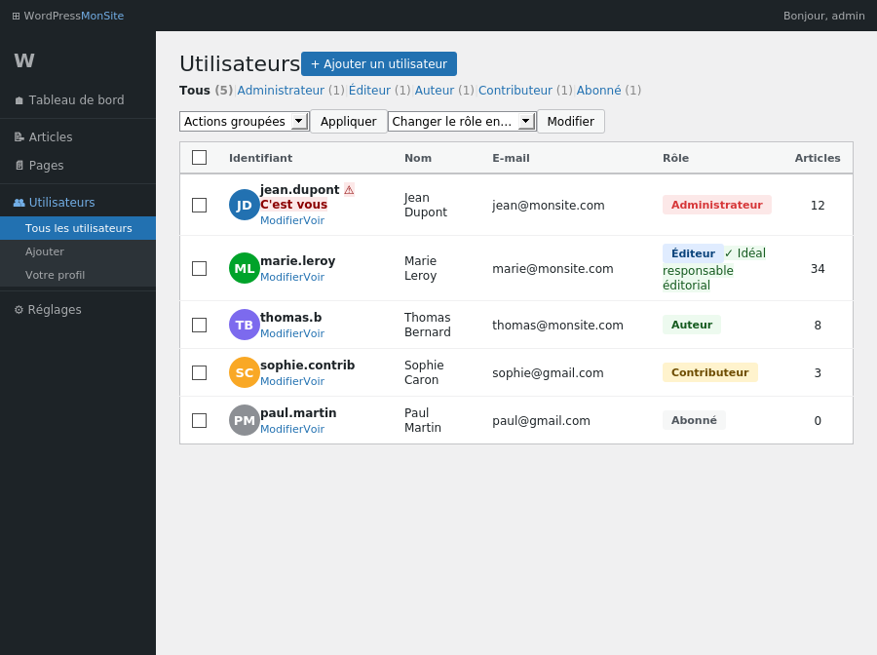The image size is (877, 655).
Task: Check the box for jean.dupont
Action: 199,206
